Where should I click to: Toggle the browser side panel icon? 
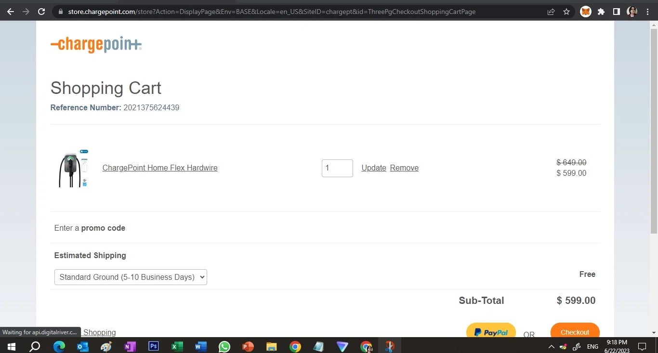[617, 12]
